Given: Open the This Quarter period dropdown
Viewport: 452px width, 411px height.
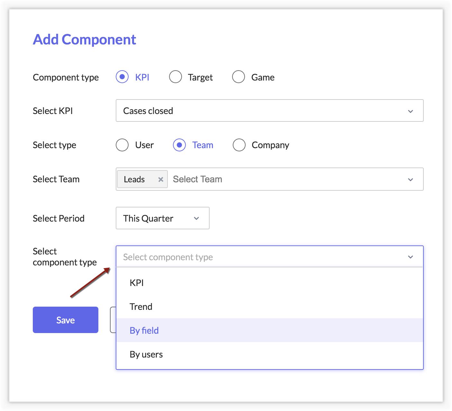Looking at the screenshot, I should (x=162, y=218).
